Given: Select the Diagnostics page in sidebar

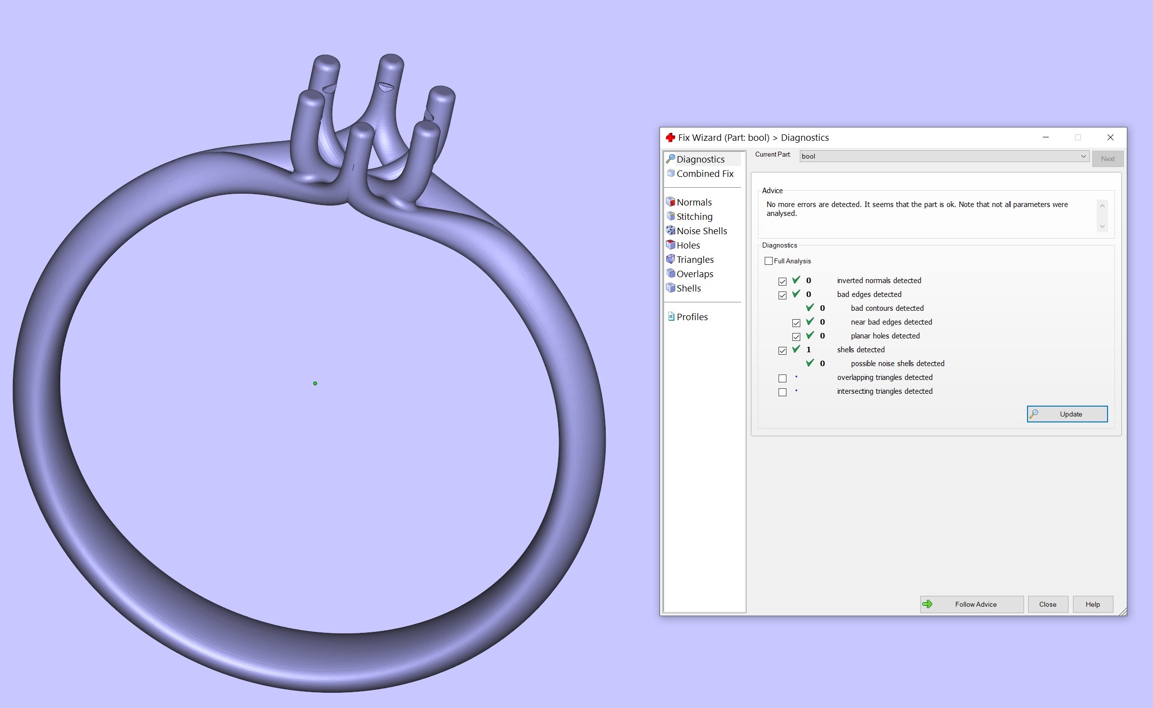Looking at the screenshot, I should (700, 159).
